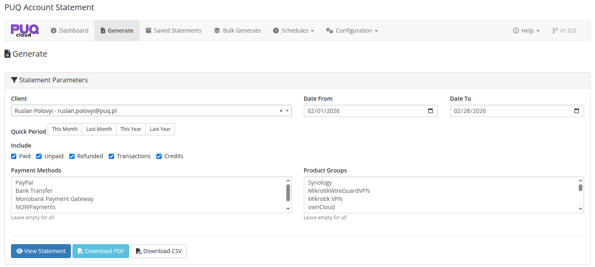Open the Configuration dropdown menu

351,30
